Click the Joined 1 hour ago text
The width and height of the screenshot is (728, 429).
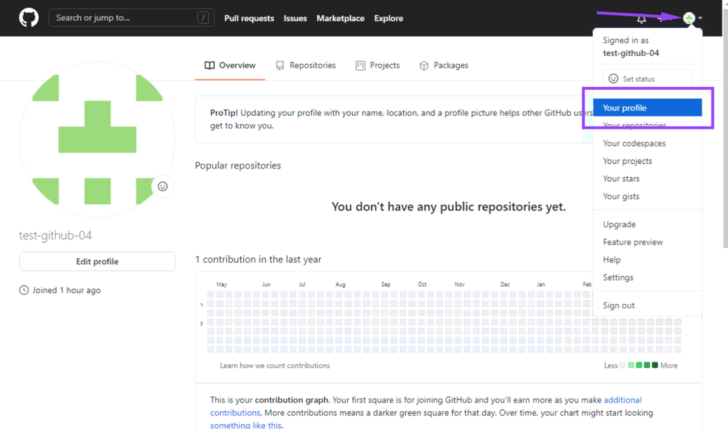click(x=67, y=290)
